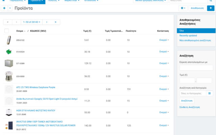Tick the select-all products checkbox in header
216x135 pixels.
click(x=7, y=31)
